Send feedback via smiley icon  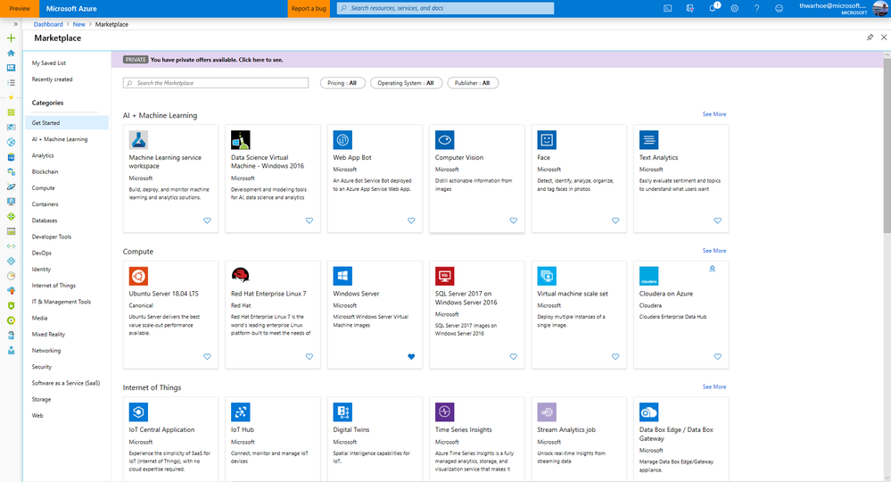click(x=779, y=9)
